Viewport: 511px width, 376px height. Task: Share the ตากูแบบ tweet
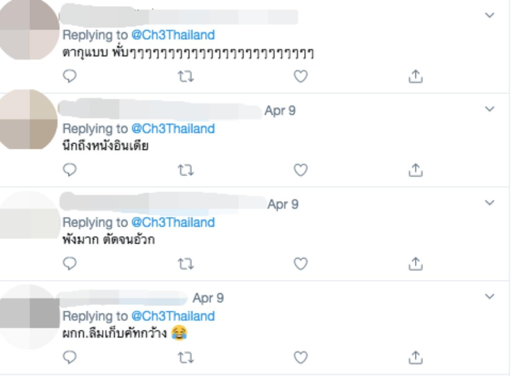click(x=415, y=76)
